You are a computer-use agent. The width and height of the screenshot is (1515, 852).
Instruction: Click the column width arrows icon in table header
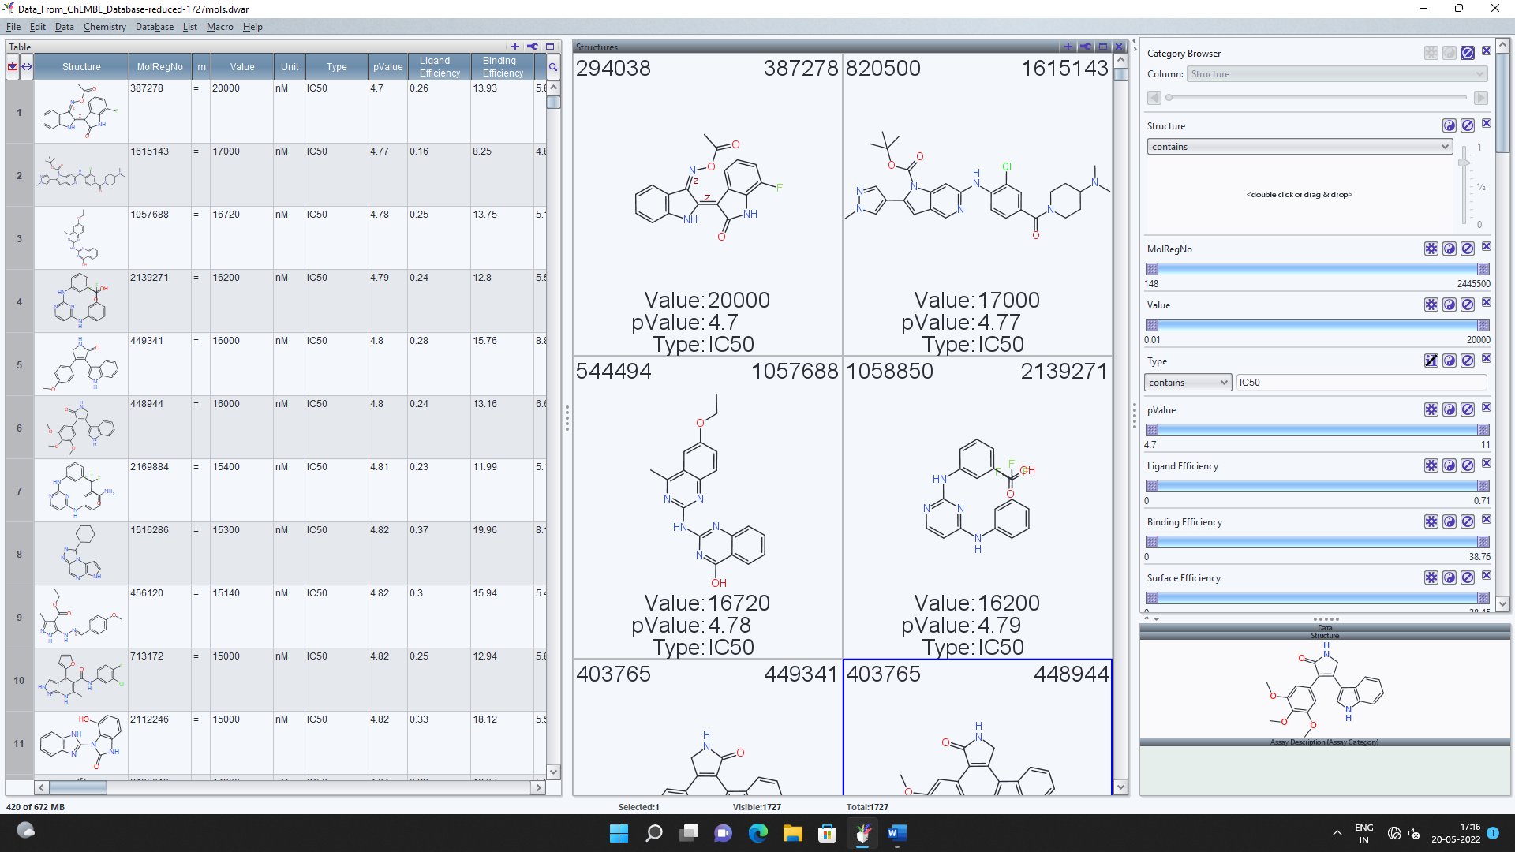coord(27,67)
